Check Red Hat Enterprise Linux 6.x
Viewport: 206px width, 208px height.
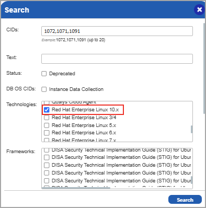tap(47, 133)
